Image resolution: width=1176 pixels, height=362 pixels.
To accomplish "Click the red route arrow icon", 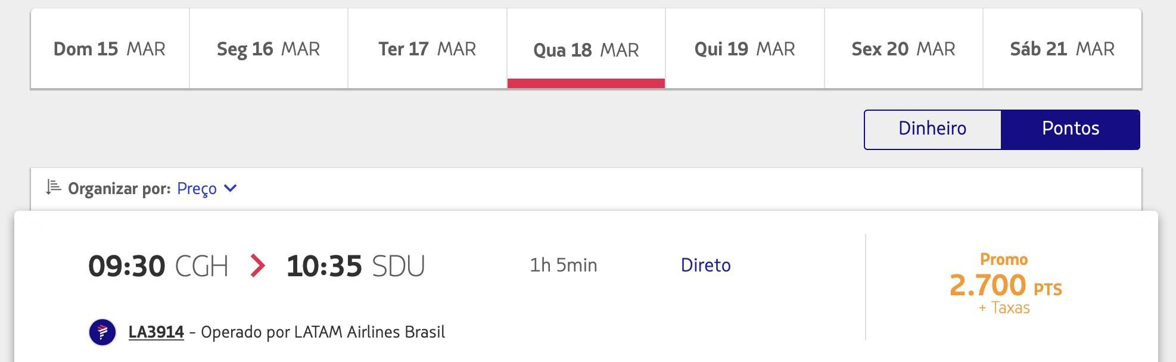I will (257, 266).
